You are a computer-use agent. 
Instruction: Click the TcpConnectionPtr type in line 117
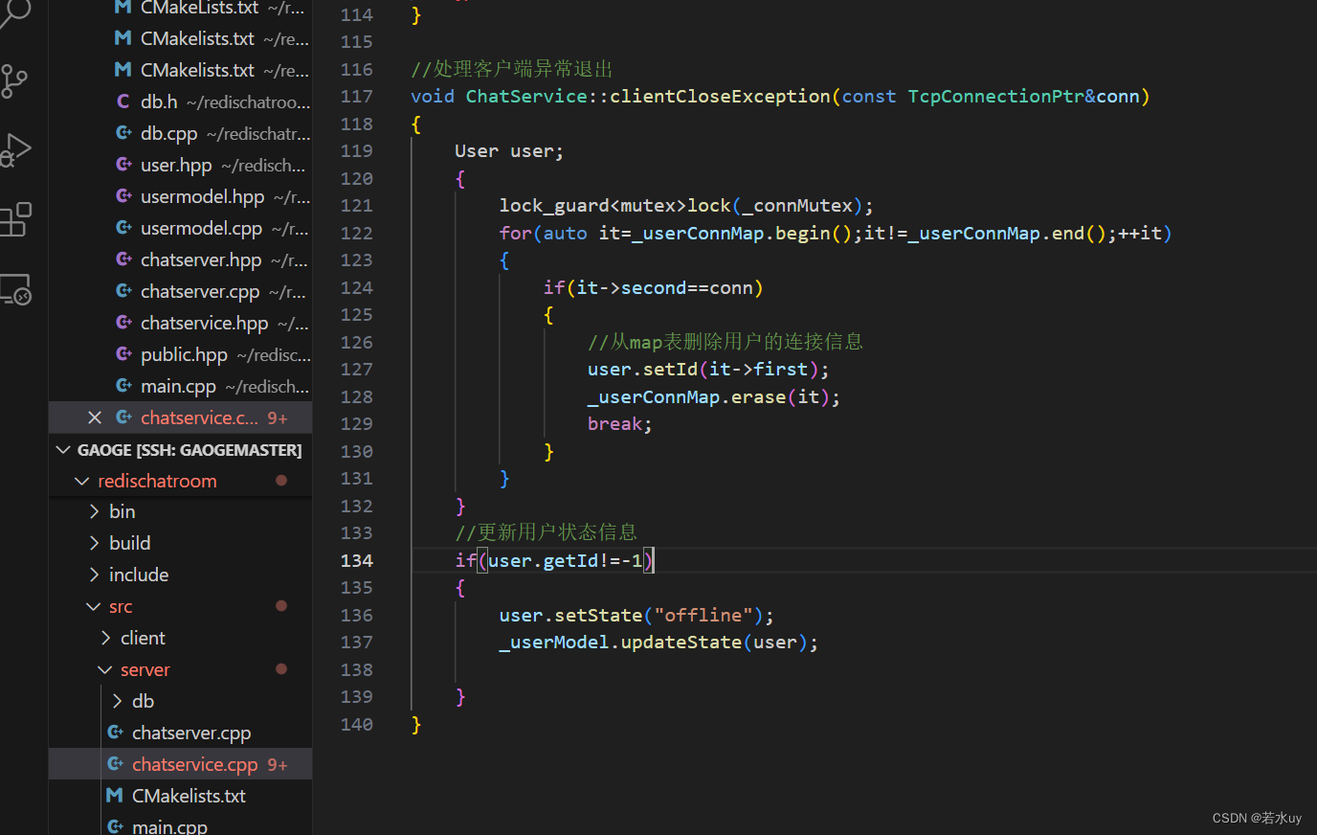995,96
